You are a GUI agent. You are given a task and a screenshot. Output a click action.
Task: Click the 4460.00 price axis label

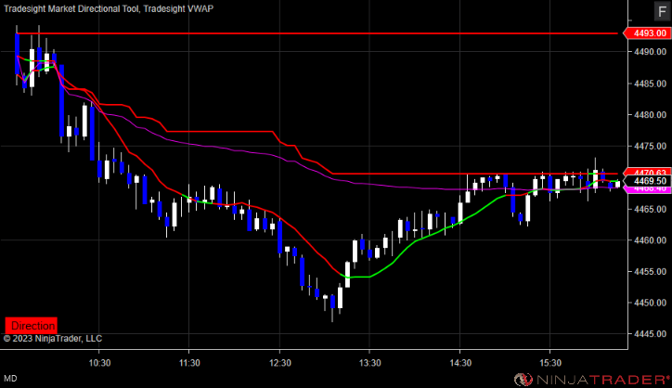(650, 240)
